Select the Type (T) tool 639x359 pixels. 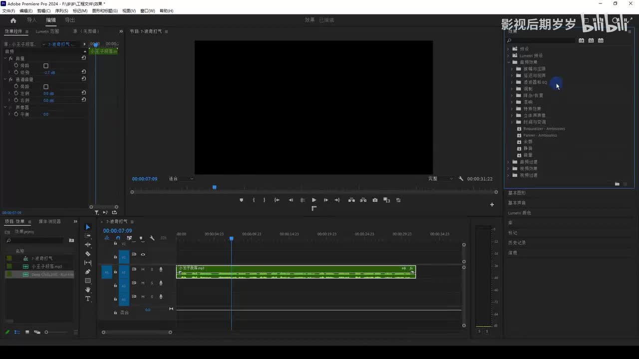(x=88, y=299)
